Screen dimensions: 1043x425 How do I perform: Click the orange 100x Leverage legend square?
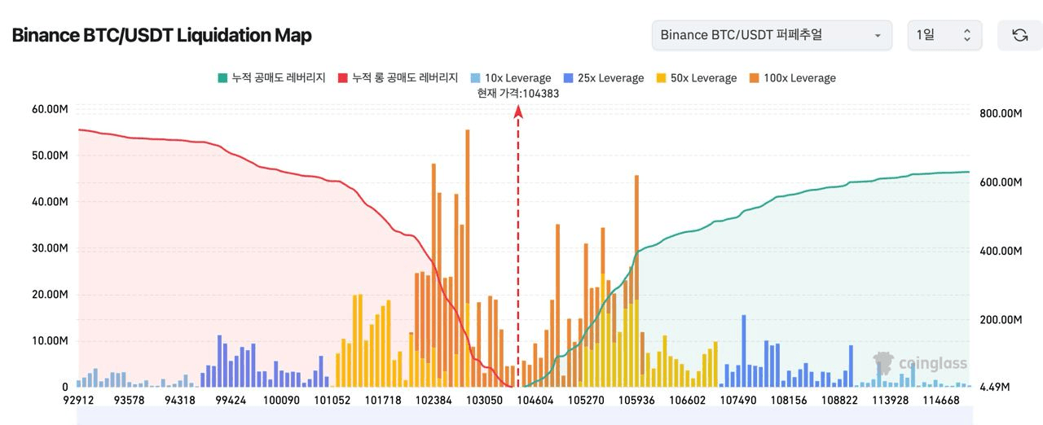pos(755,78)
